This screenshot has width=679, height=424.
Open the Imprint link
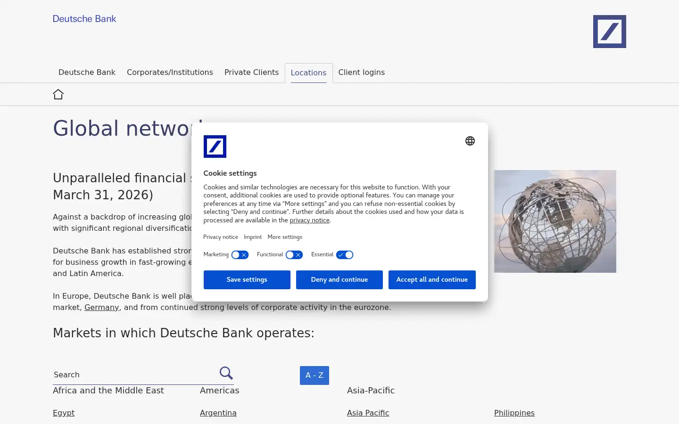click(x=253, y=237)
